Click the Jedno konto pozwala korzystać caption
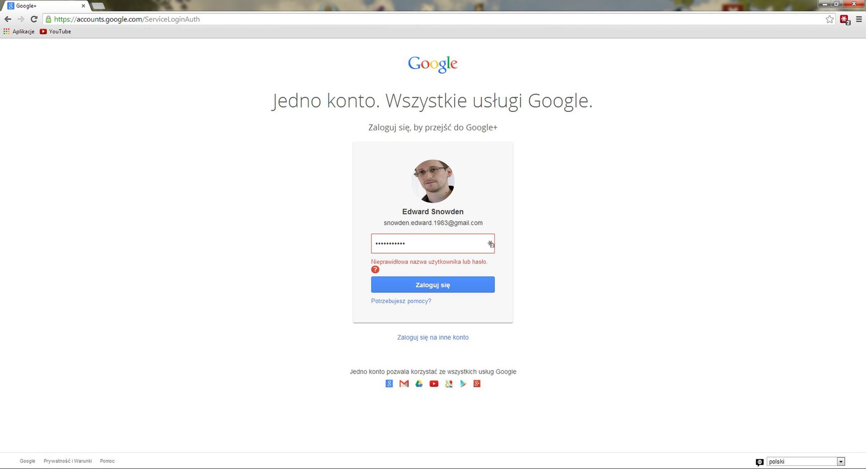The width and height of the screenshot is (866, 469). 433,372
